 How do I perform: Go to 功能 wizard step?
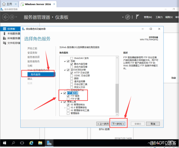click(x=30, y=66)
